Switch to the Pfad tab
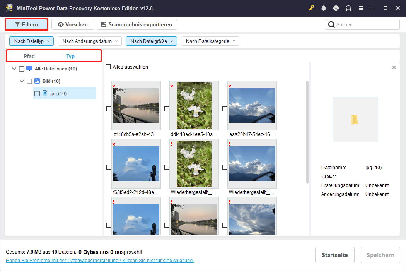The height and width of the screenshot is (271, 406). tap(29, 56)
